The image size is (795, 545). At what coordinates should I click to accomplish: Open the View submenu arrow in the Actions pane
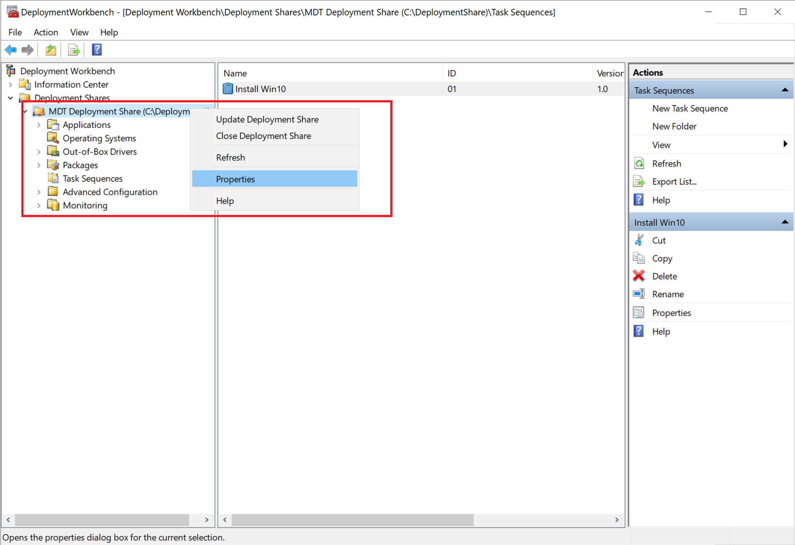point(785,144)
